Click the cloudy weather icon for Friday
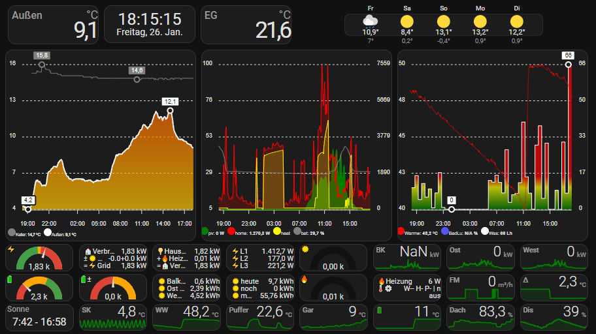 (x=371, y=21)
